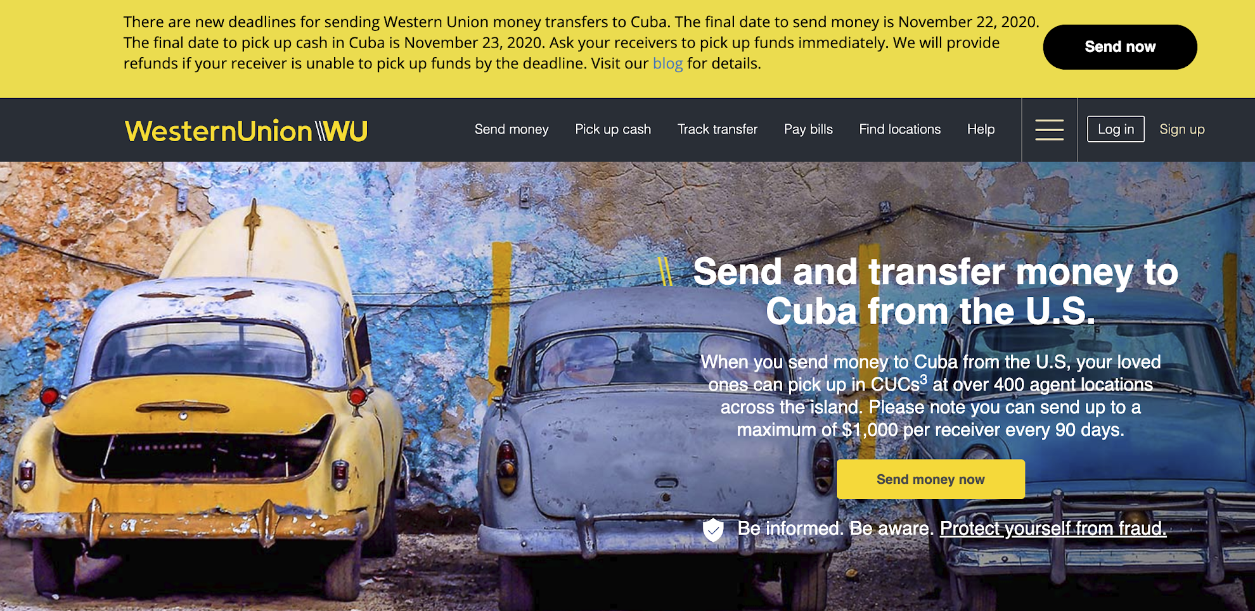Click the yellow Send money now button

[x=930, y=479]
